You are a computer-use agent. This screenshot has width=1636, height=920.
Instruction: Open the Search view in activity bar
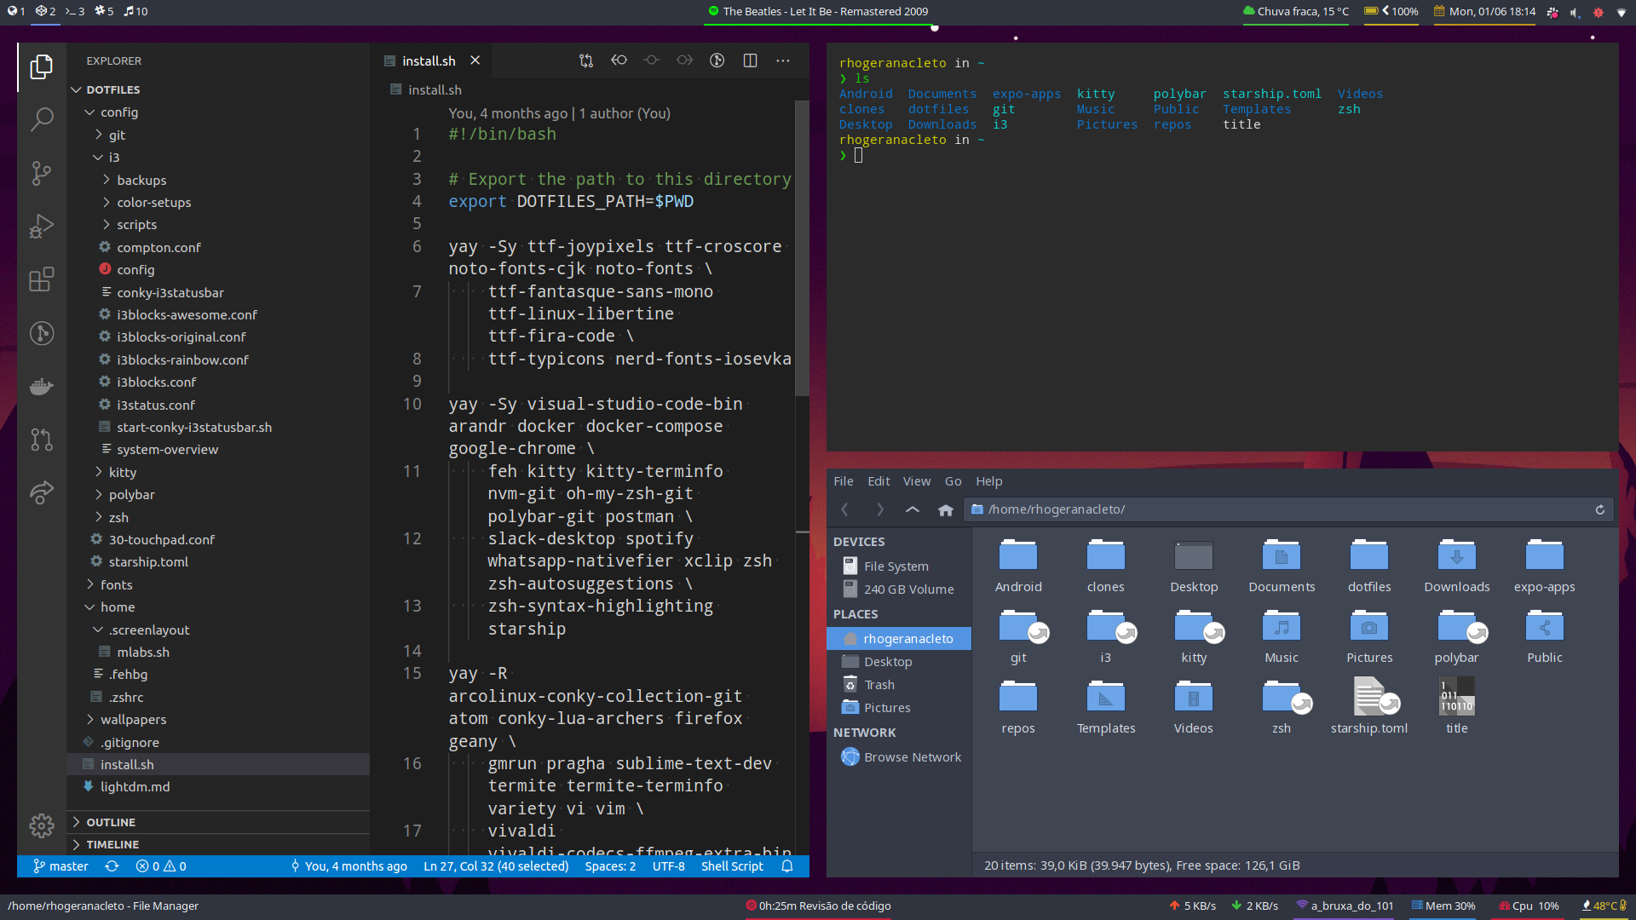[x=41, y=119]
